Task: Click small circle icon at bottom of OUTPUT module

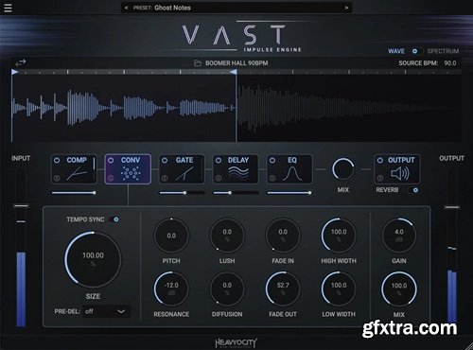Action: click(x=380, y=179)
